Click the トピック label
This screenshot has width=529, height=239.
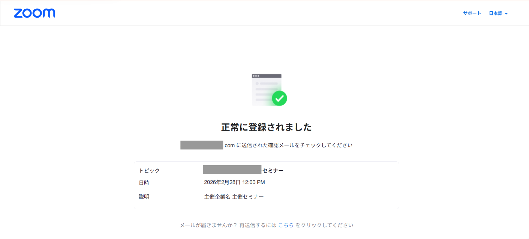tap(149, 171)
